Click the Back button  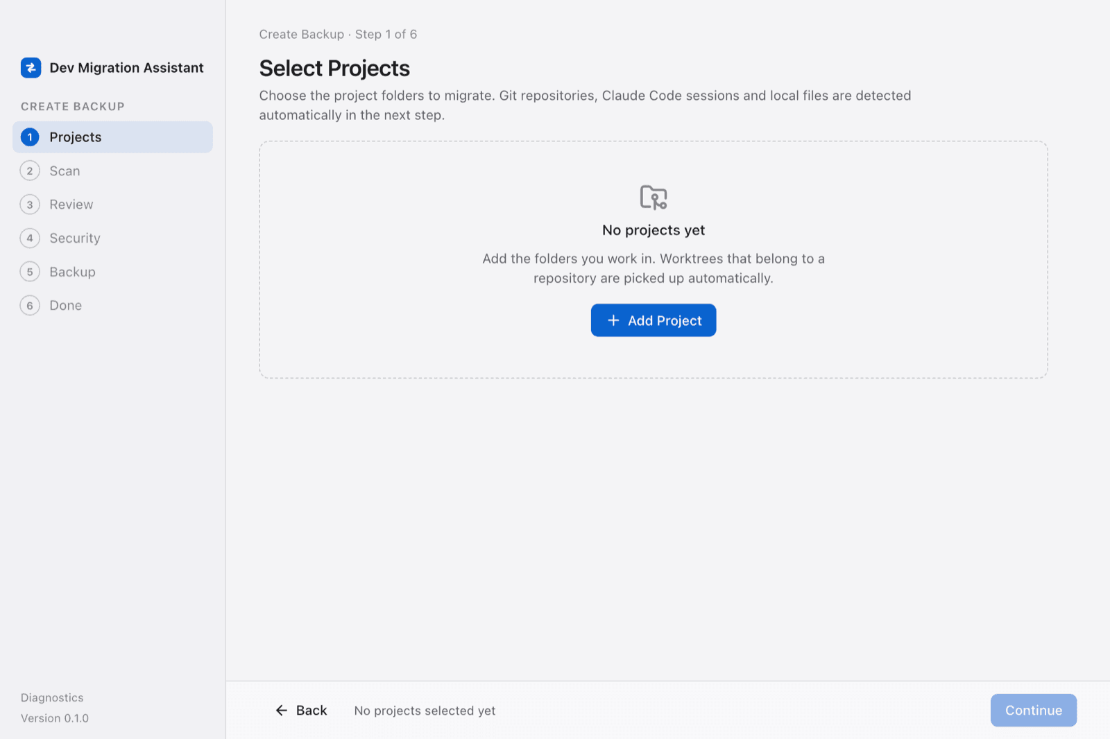(301, 711)
